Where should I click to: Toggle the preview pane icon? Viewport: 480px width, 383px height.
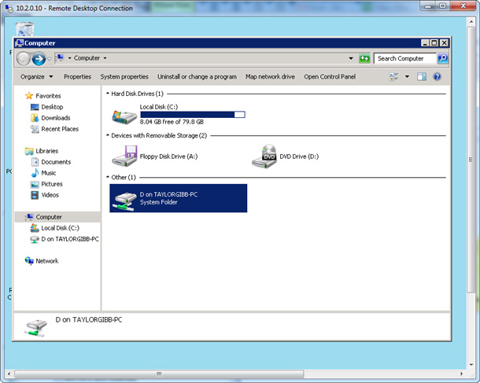click(x=422, y=76)
